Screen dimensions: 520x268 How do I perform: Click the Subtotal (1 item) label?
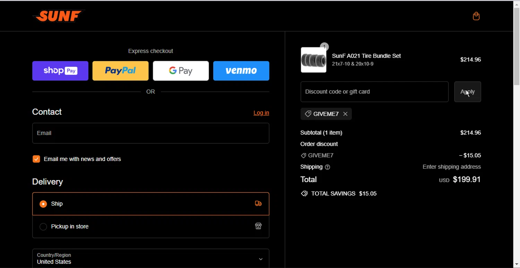[321, 133]
